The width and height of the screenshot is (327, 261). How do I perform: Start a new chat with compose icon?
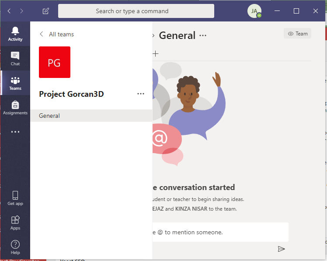pyautogui.click(x=45, y=11)
